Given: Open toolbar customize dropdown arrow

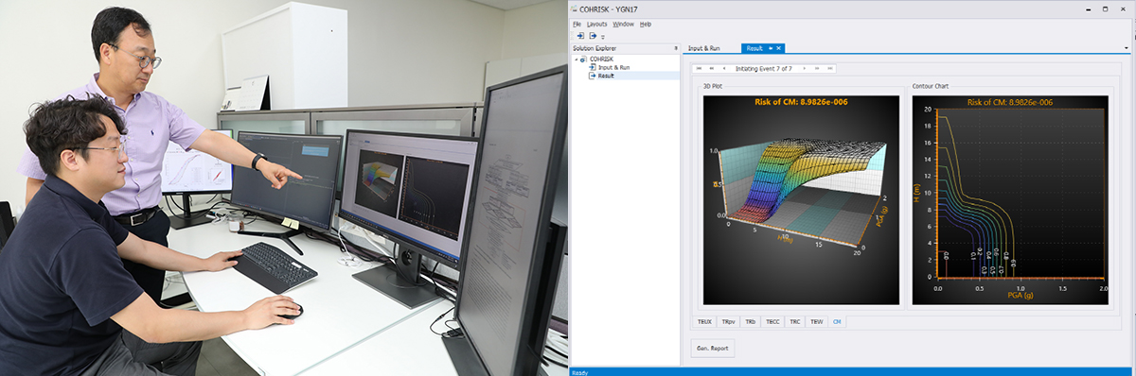Looking at the screenshot, I should point(603,38).
